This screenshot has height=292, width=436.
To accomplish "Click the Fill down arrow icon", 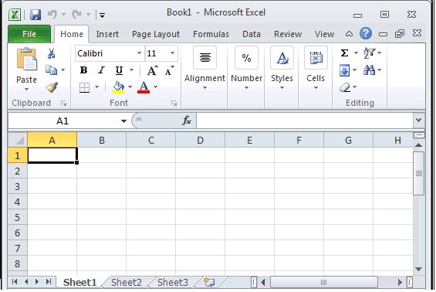I will (x=345, y=70).
